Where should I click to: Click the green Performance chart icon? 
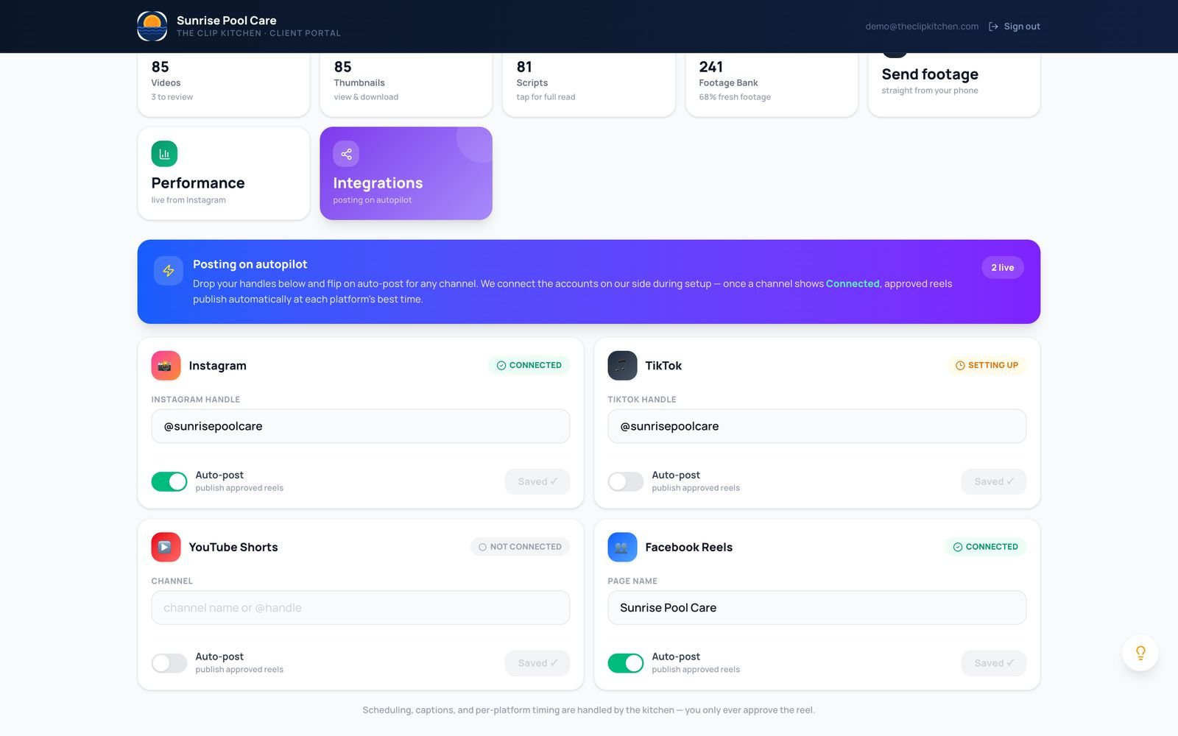tap(164, 154)
